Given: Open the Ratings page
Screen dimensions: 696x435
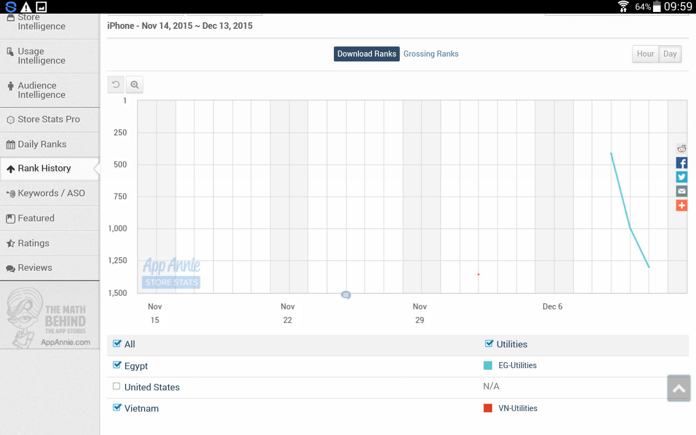Looking at the screenshot, I should [49, 244].
